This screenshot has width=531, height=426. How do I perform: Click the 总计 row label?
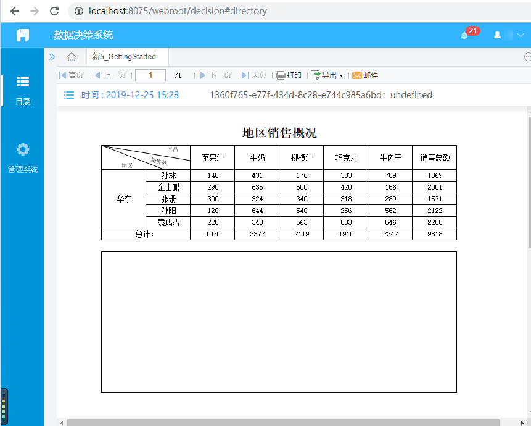click(146, 234)
